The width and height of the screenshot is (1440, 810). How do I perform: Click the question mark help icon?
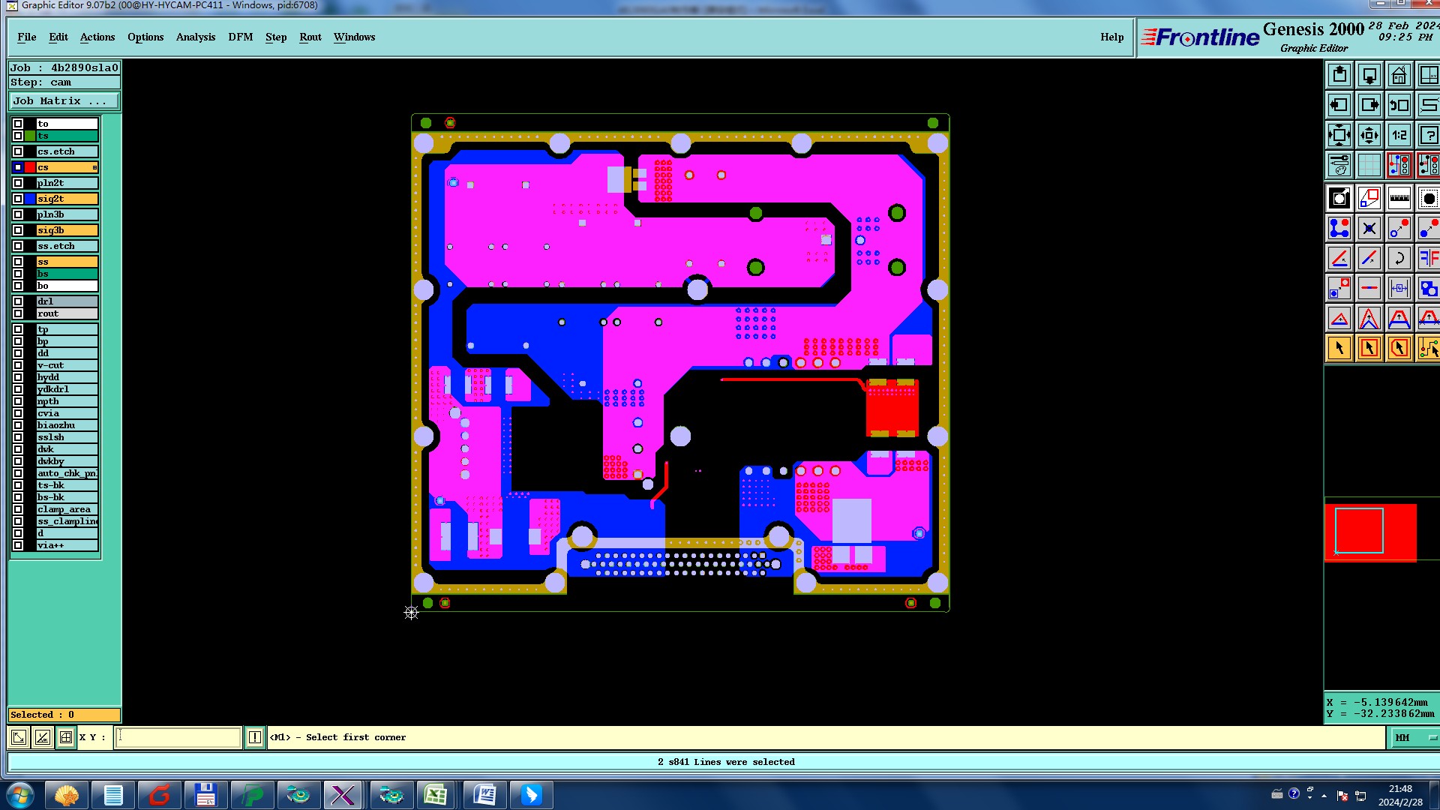[1428, 136]
